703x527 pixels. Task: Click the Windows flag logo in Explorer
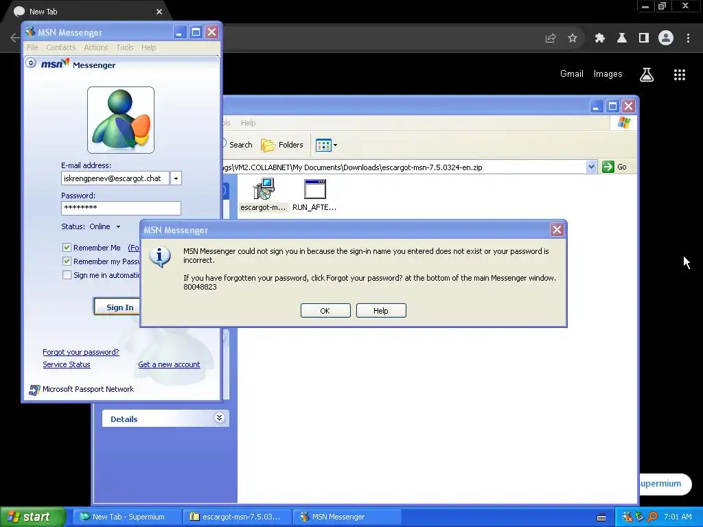(623, 123)
